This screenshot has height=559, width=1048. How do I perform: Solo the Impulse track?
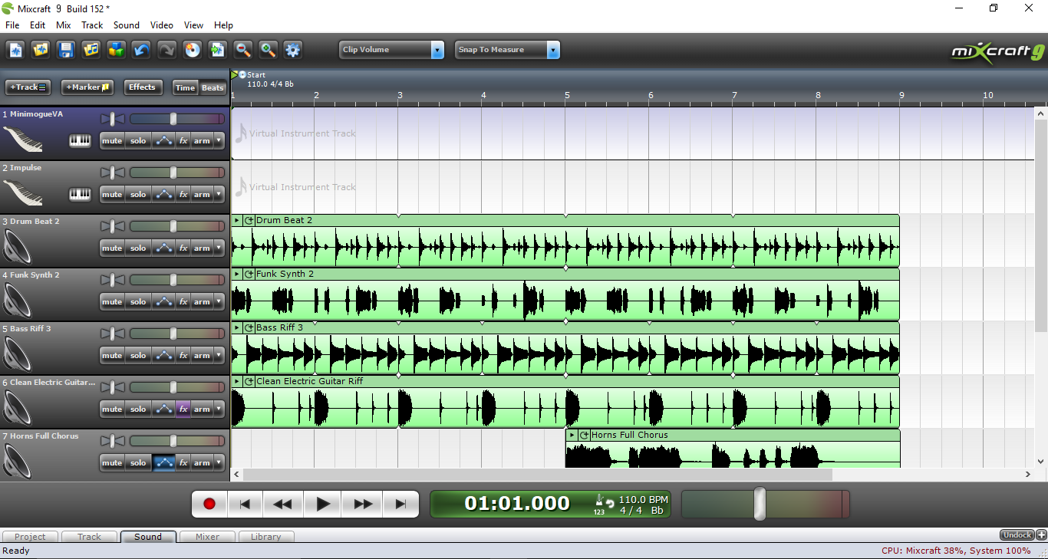pyautogui.click(x=138, y=194)
